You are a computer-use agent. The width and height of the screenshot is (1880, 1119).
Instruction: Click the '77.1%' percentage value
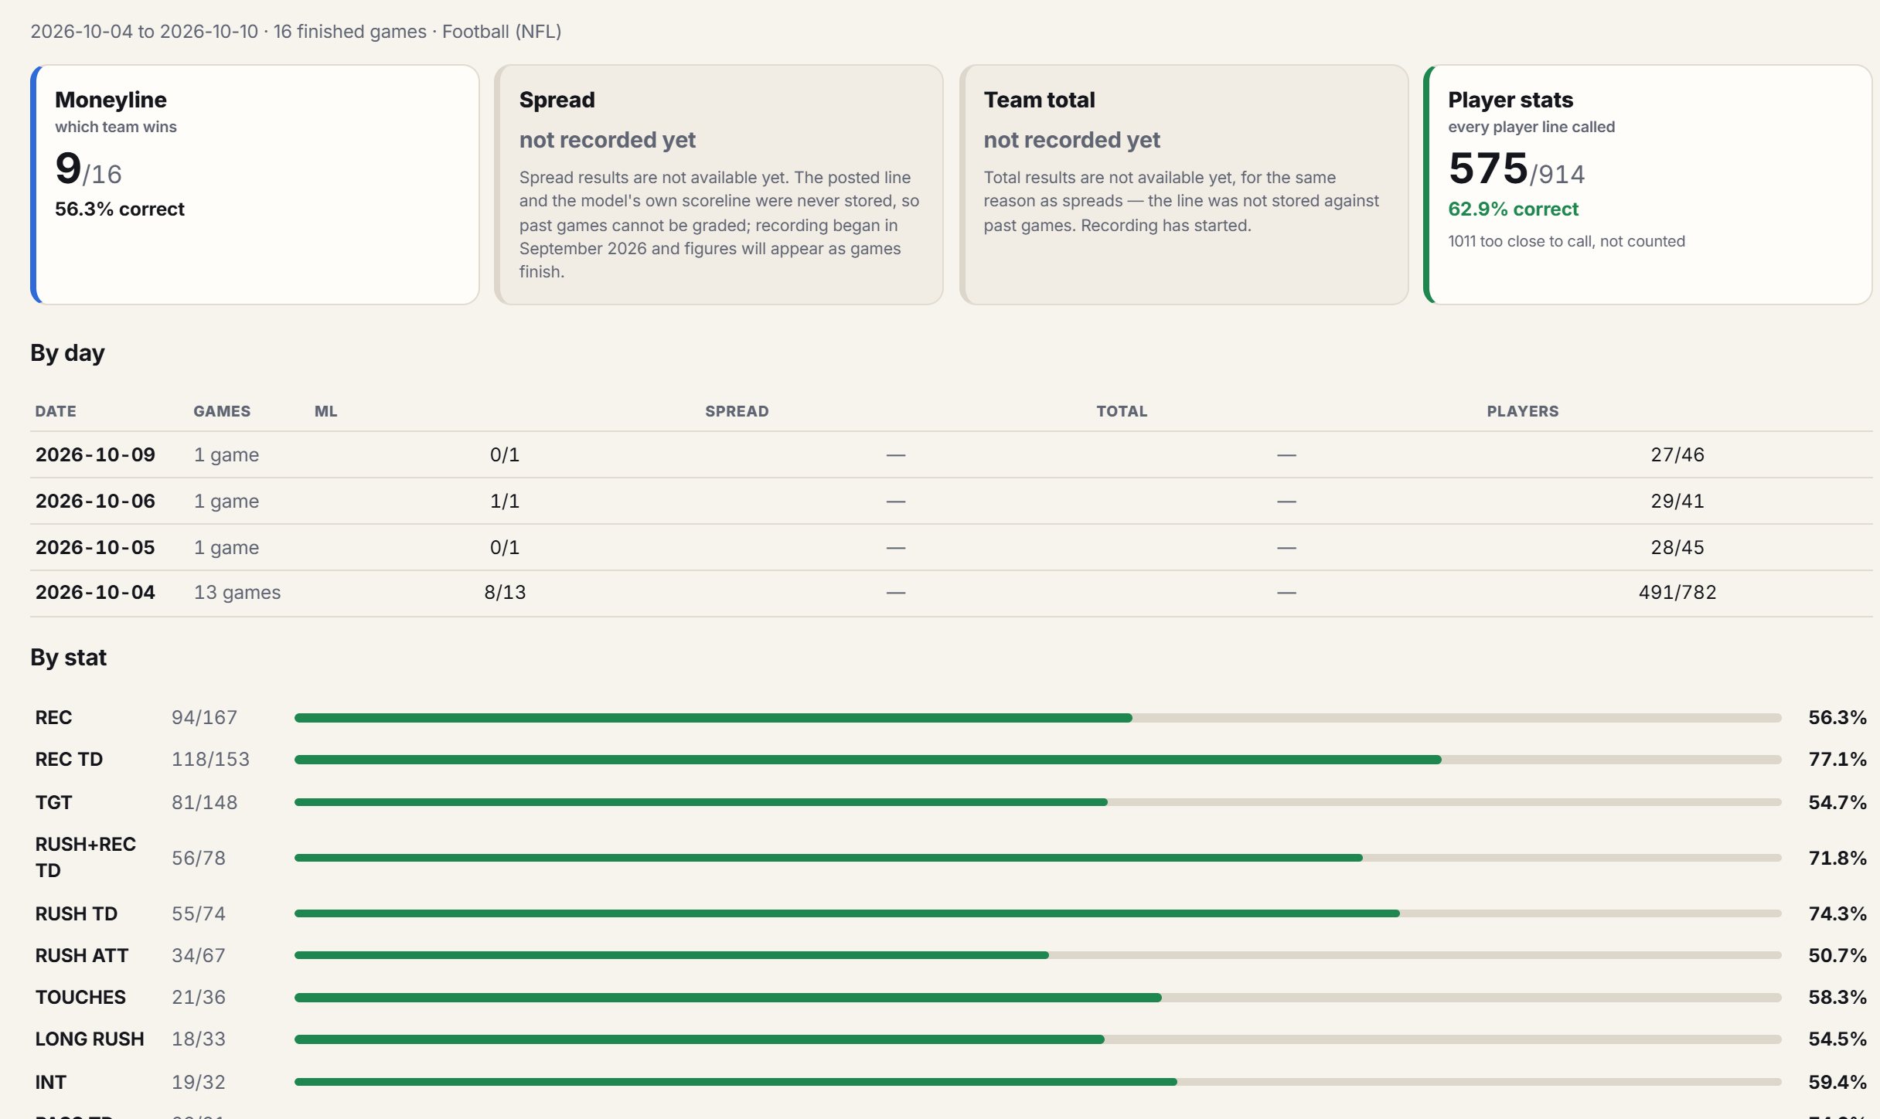[1837, 760]
